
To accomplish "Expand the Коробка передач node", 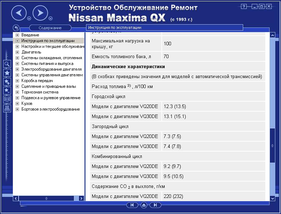I will 17,81.
